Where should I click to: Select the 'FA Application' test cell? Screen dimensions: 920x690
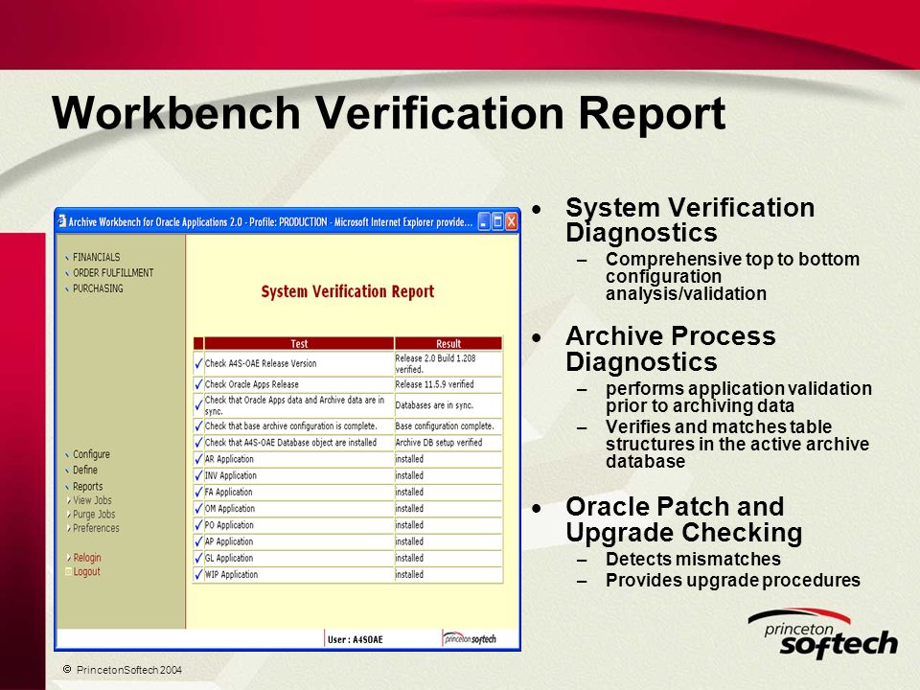point(299,493)
